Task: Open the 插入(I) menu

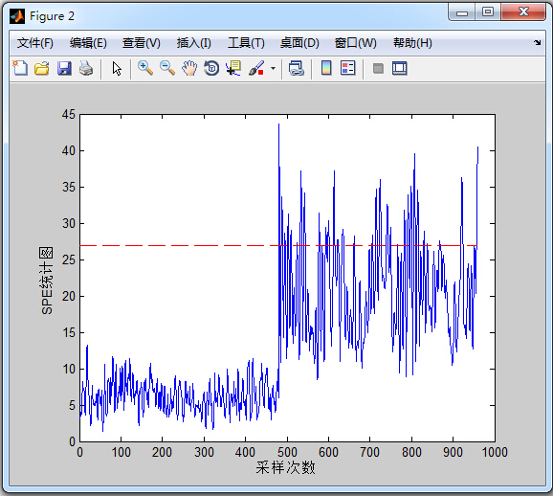Action: 194,43
